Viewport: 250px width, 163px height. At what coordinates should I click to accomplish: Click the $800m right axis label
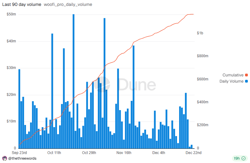[202, 56]
